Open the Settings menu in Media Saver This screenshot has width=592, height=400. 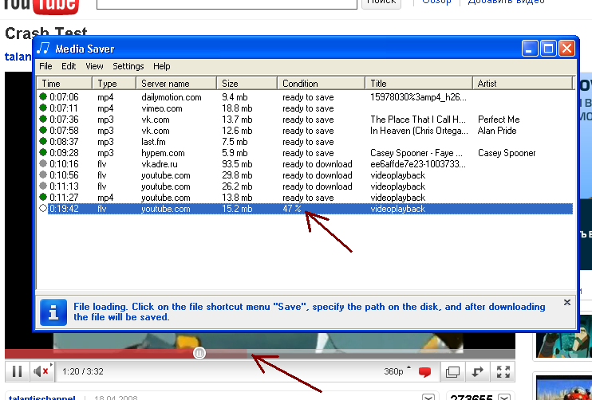(128, 66)
